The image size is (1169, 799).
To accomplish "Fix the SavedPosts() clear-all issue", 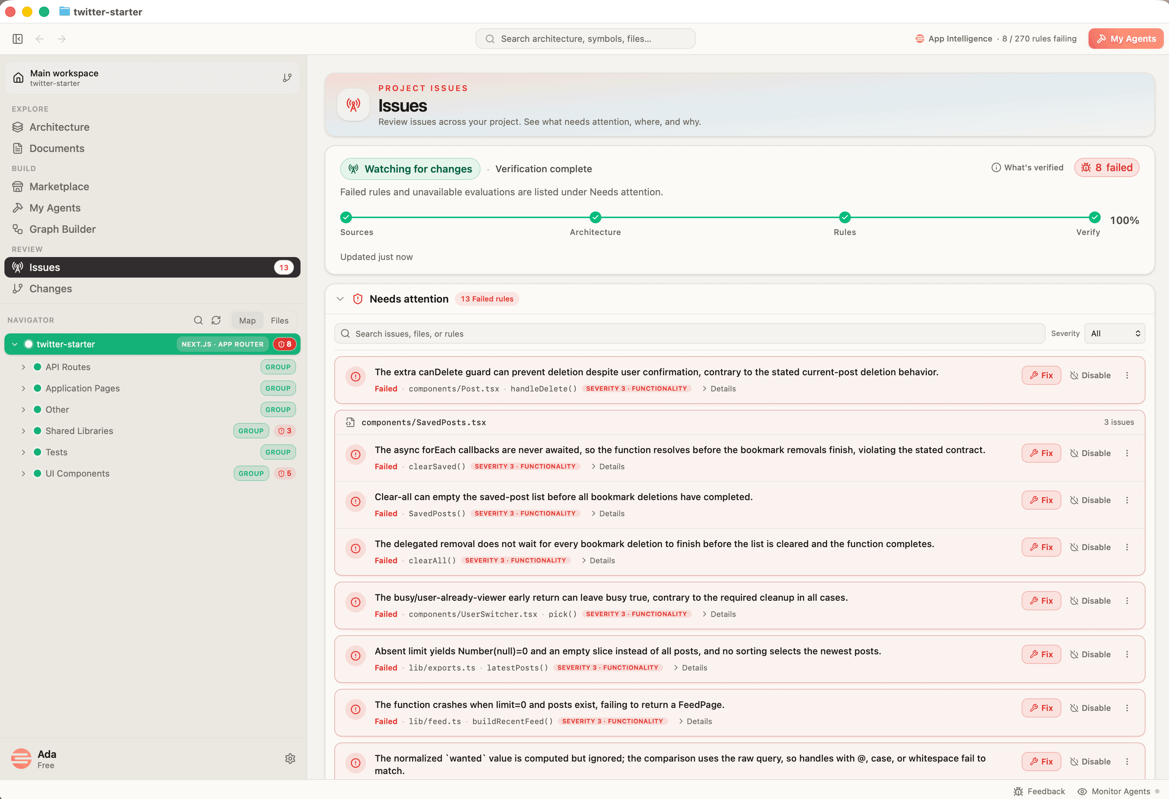I will pos(1041,500).
